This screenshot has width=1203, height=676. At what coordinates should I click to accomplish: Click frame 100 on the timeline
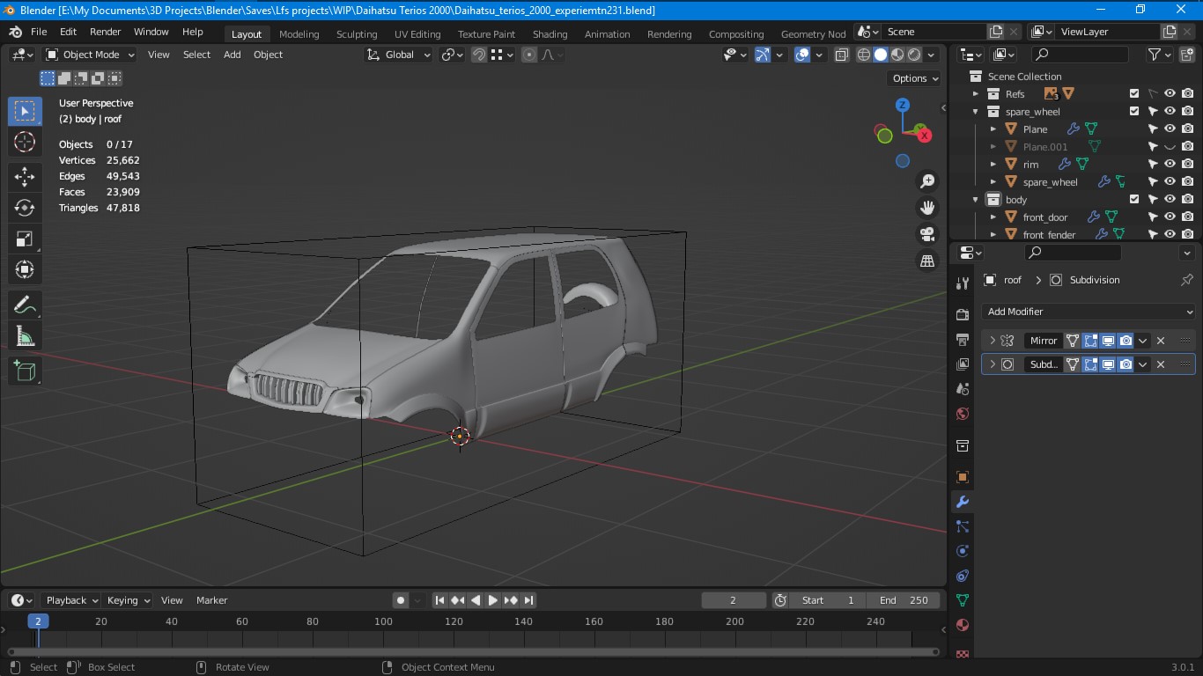tap(383, 621)
